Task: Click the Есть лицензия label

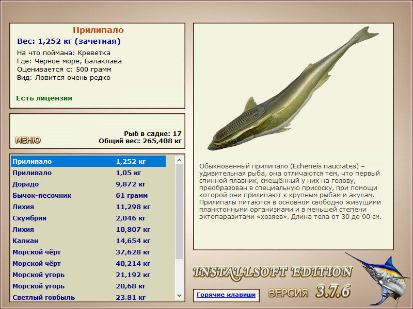Action: coord(44,98)
